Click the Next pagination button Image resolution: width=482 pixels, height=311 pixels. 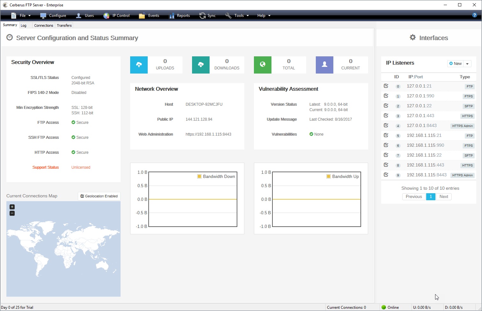point(444,197)
